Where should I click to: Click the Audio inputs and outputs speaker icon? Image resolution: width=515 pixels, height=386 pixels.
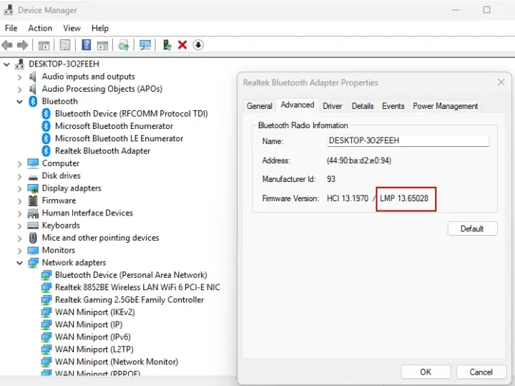32,77
